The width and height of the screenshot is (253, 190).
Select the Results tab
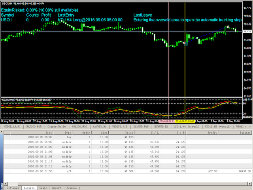[28, 188]
